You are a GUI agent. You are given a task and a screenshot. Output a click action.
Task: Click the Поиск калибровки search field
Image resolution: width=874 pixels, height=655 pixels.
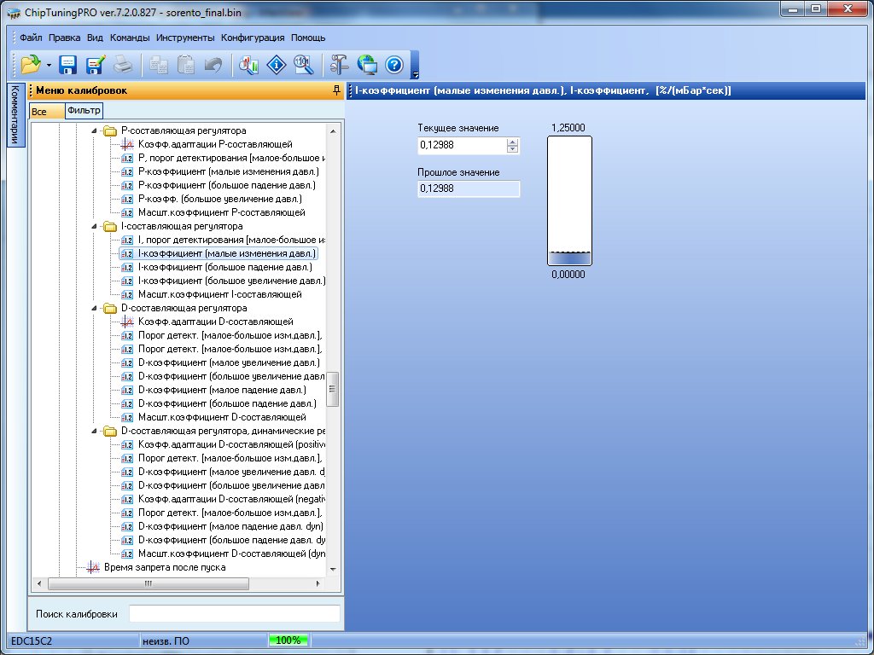point(234,613)
